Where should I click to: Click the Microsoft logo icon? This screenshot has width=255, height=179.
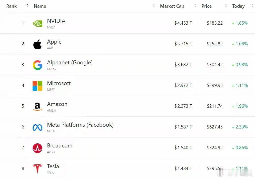pos(37,86)
